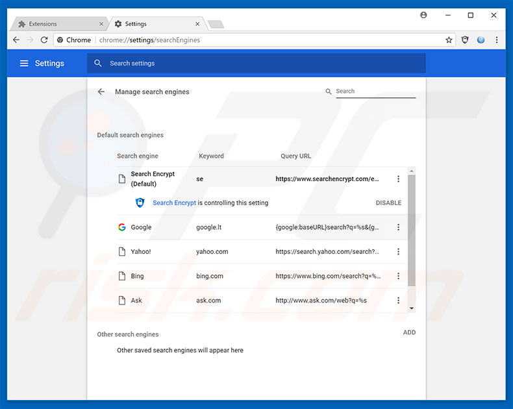Select the Ask query URL text

[321, 301]
